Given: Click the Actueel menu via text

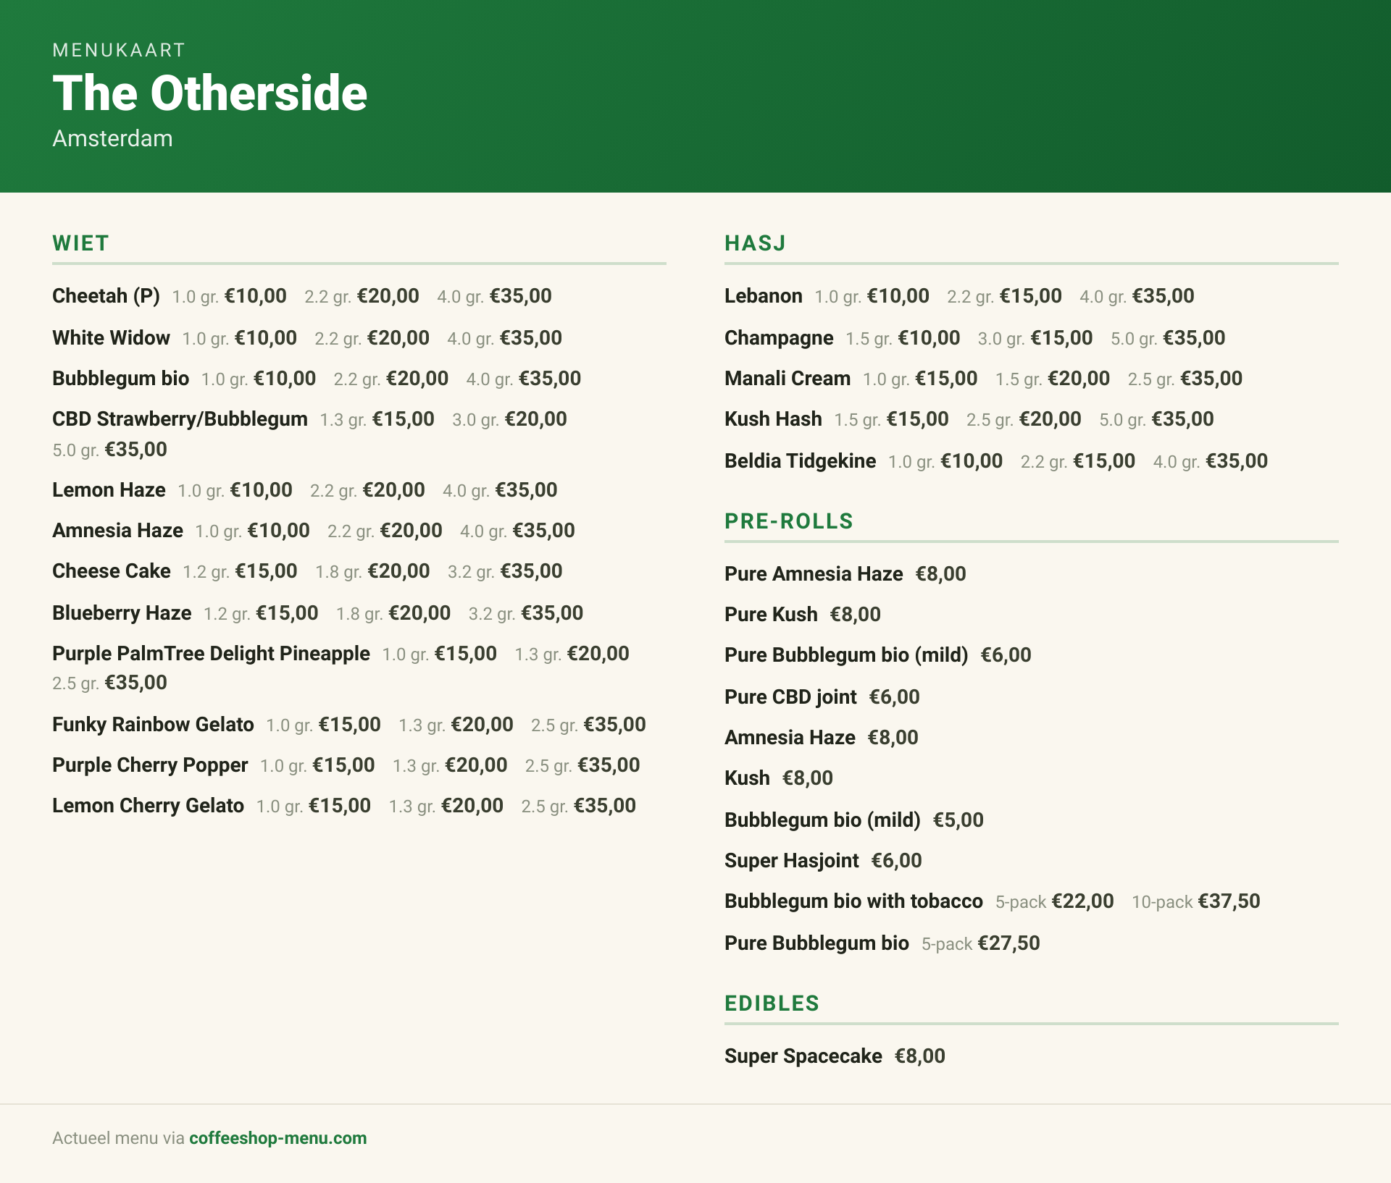Looking at the screenshot, I should [118, 1138].
